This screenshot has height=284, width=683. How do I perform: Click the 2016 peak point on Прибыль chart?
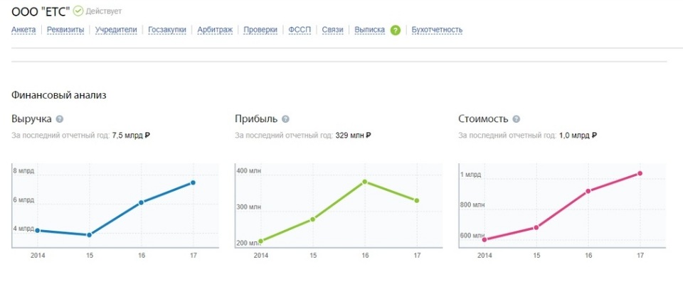point(365,182)
